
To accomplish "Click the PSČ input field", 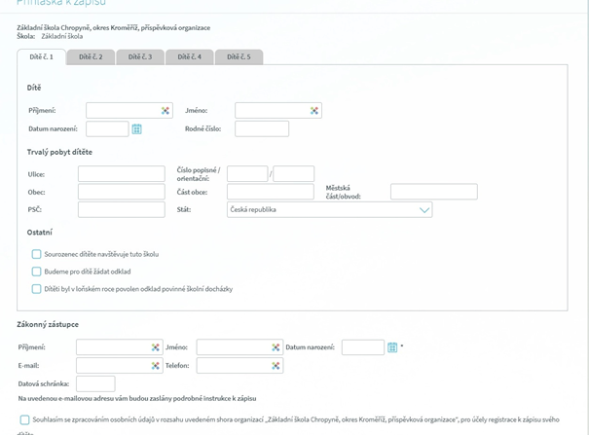I will (122, 210).
